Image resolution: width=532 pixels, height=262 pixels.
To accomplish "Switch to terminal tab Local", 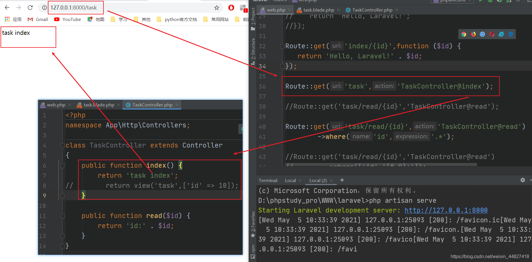I will pyautogui.click(x=290, y=180).
